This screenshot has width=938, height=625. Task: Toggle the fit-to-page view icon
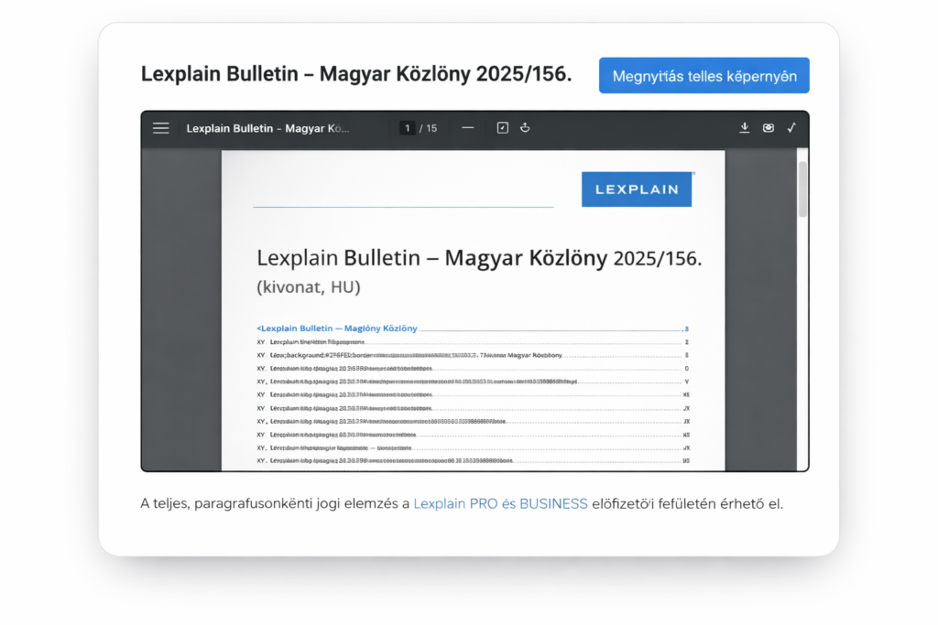501,127
